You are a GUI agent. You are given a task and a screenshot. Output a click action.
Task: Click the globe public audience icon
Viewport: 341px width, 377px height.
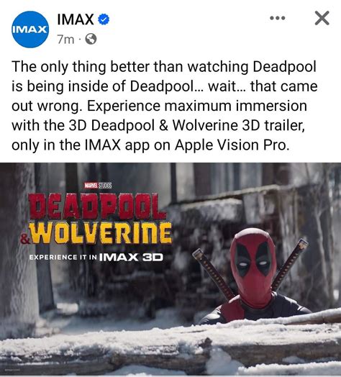91,39
